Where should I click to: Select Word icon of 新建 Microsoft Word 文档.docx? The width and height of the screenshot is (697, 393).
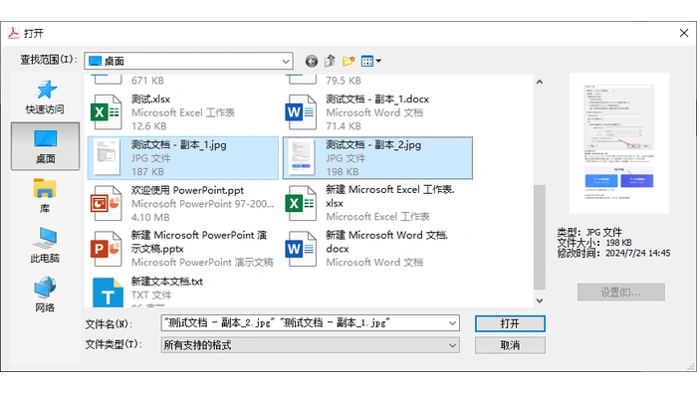point(301,249)
